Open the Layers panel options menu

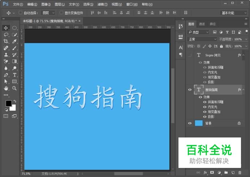coord(246,24)
